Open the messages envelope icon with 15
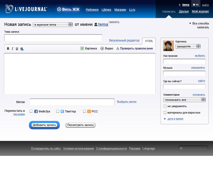Image resolution: width=213 pixels, height=186 pixels. tap(196, 5)
